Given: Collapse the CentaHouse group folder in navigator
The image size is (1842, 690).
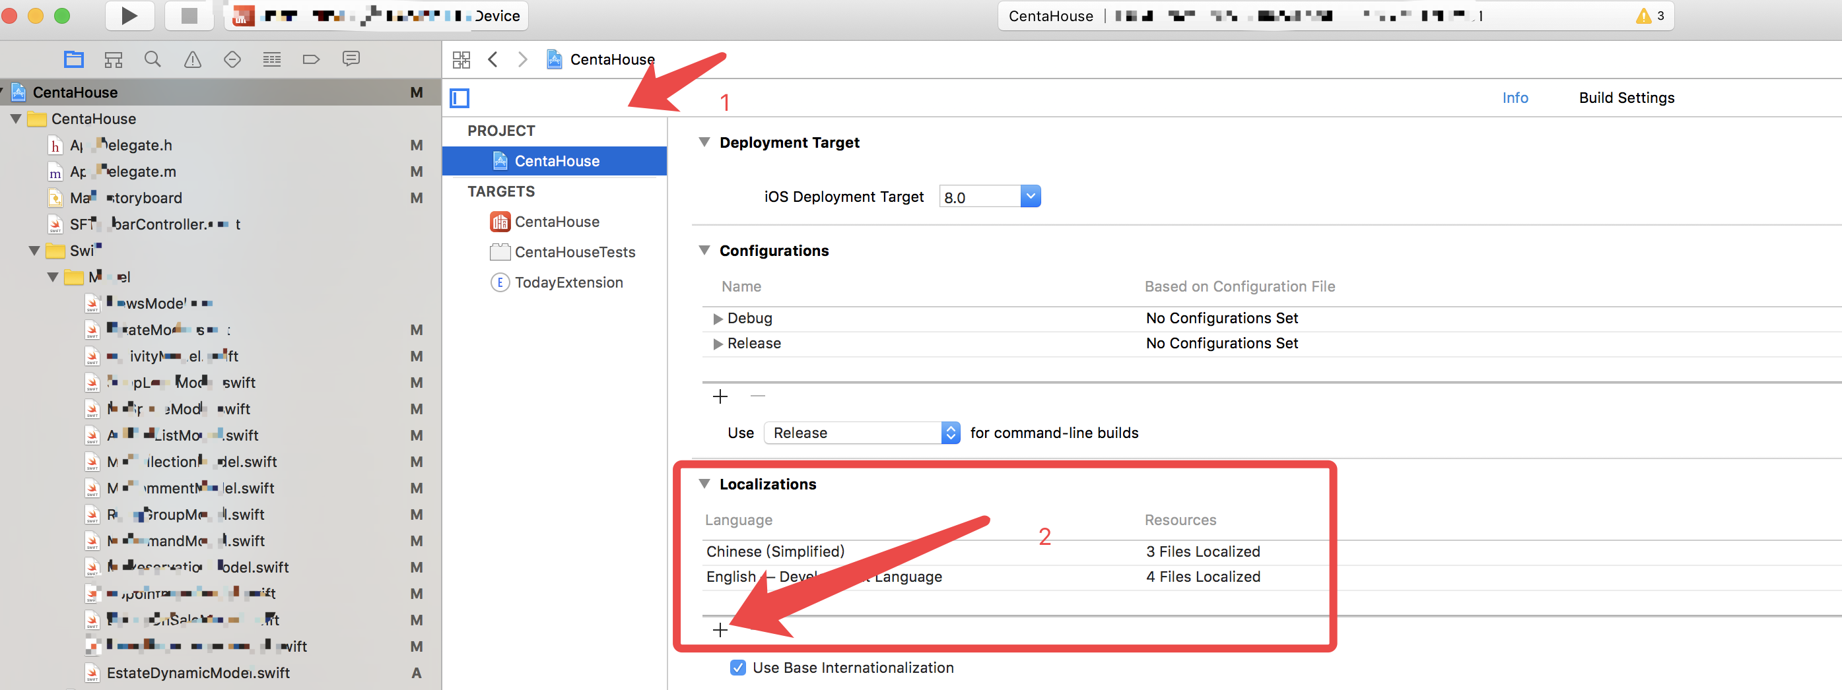Looking at the screenshot, I should click(x=15, y=119).
